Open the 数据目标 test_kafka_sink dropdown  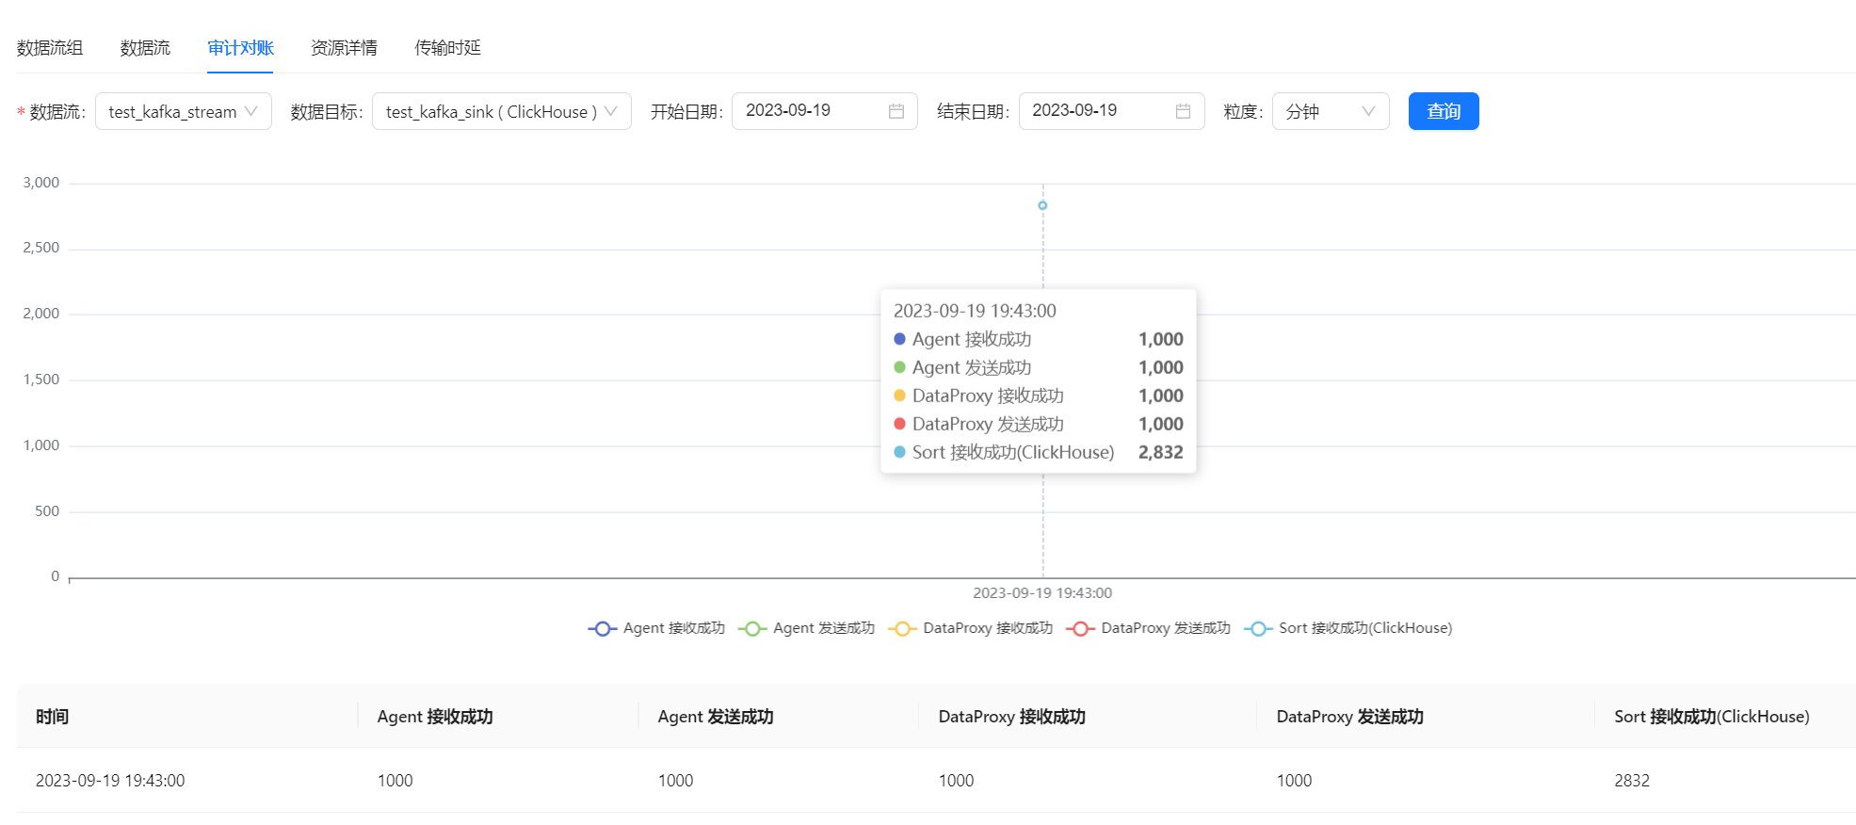501,111
